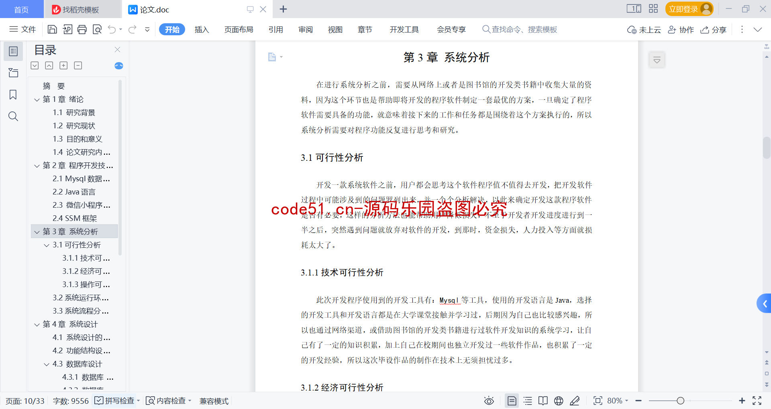771x409 pixels.
Task: Open a new tab with plus button
Action: pos(283,9)
